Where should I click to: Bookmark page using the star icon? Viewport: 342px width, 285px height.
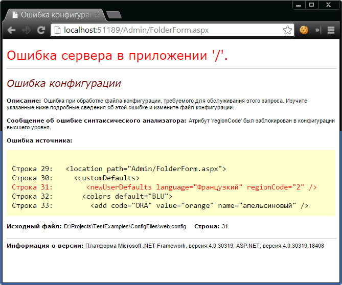coord(287,30)
